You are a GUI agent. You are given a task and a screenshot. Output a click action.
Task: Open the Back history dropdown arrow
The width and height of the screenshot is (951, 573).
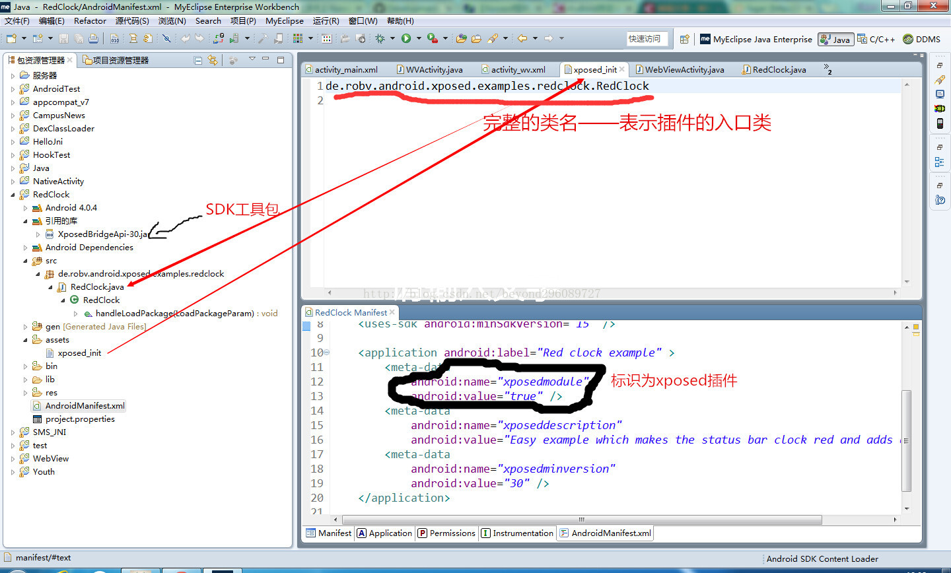[535, 38]
